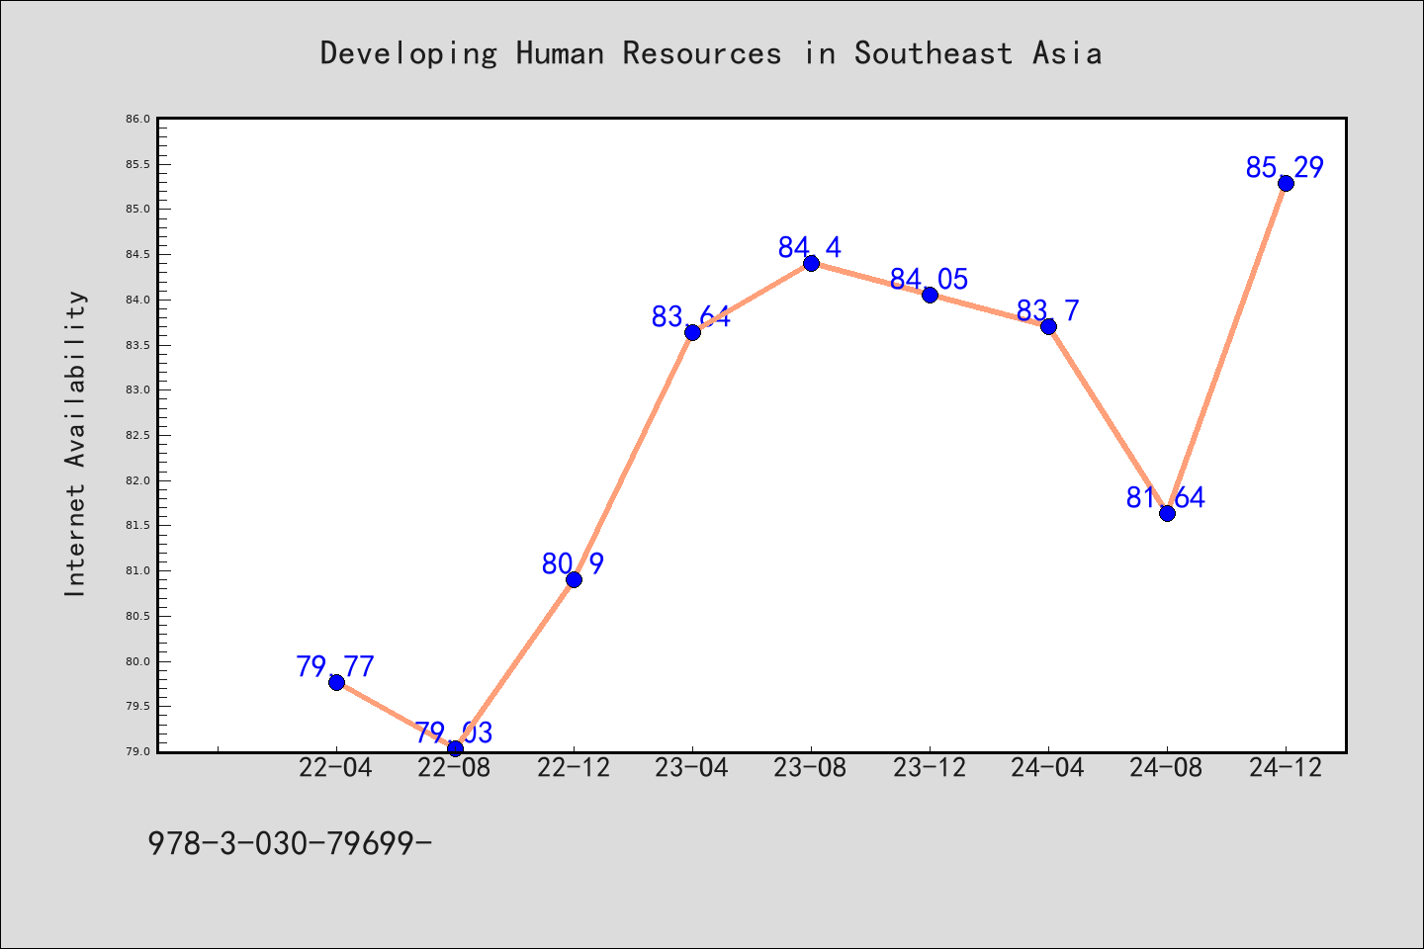The width and height of the screenshot is (1424, 949).
Task: Click the '85.0' y-axis tick label
Action: pyautogui.click(x=138, y=209)
